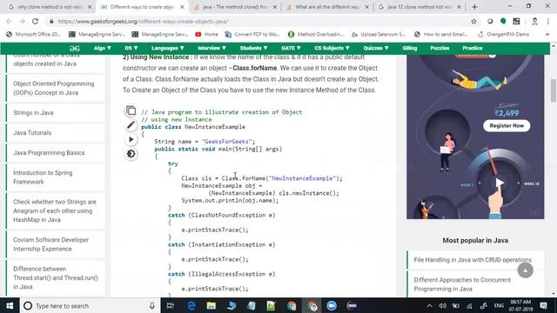This screenshot has width=557, height=313.
Task: Open File Handling with CRUD operations link
Action: coord(473,260)
